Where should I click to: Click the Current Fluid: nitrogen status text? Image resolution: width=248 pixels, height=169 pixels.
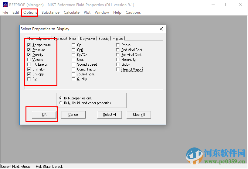(x=17, y=167)
